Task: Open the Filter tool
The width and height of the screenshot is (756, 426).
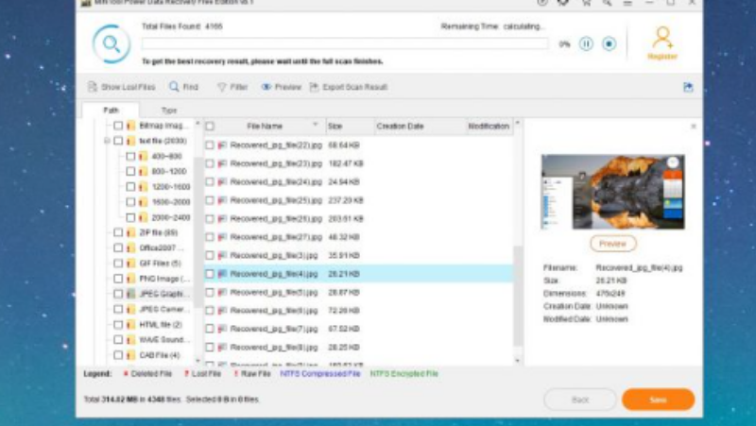Action: (232, 87)
